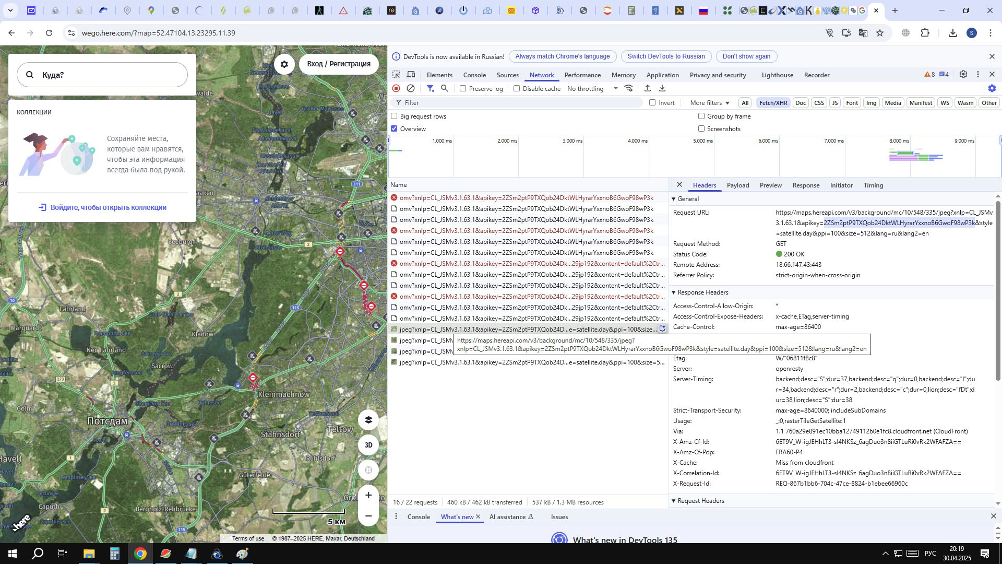Expand the More filters dropdown
This screenshot has height=564, width=1002.
point(709,103)
